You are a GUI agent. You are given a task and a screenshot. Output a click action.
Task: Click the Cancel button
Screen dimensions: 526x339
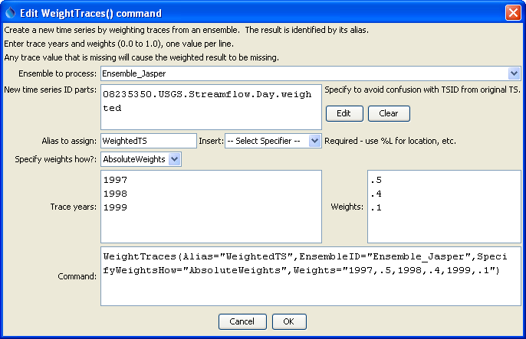coord(242,321)
